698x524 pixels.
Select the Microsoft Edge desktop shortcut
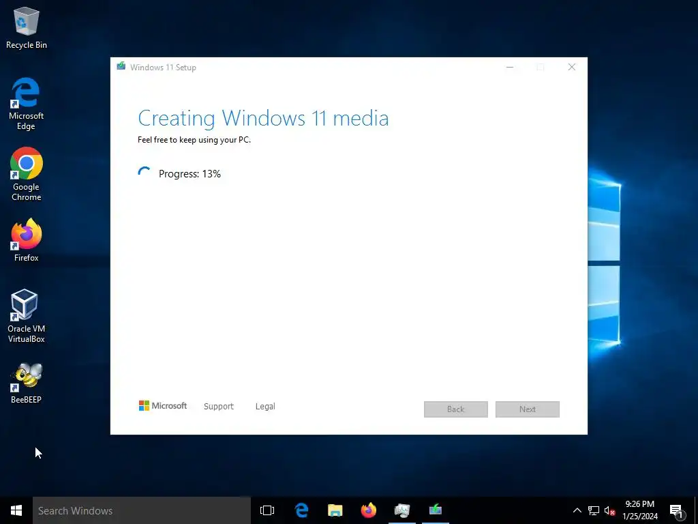[27, 104]
